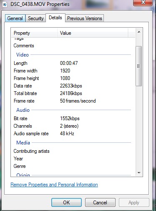This screenshot has width=156, height=211.
Task: Open the Security tab
Action: coord(36,18)
